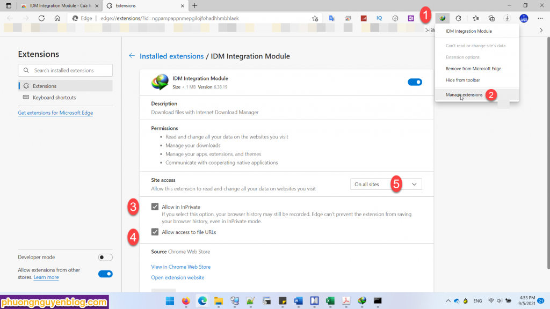Open File Explorer from the taskbar
Viewport: 550px width, 309px height.
click(x=219, y=301)
